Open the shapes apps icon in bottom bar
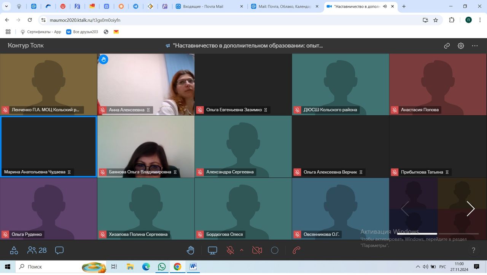 pos(14,250)
